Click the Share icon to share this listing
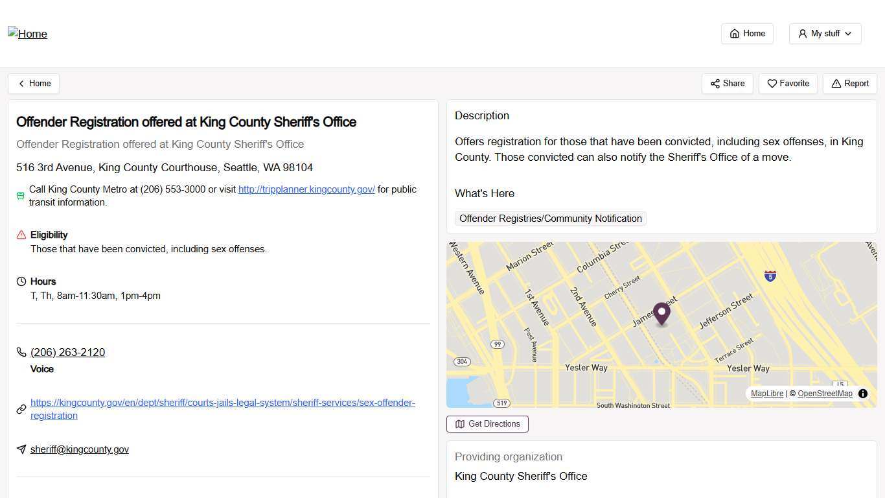Screen dimensions: 885x498 coord(715,83)
